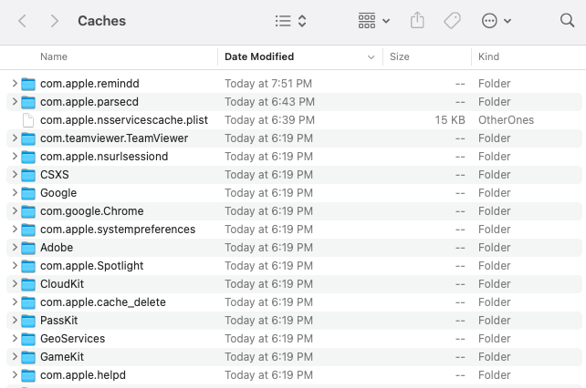Expand the GeoServices folder
Viewport: 586px width, 388px height.
pos(15,339)
